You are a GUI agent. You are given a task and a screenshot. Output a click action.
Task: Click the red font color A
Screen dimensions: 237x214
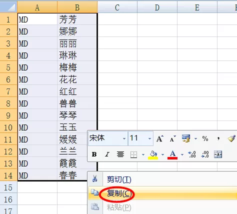pos(172,155)
